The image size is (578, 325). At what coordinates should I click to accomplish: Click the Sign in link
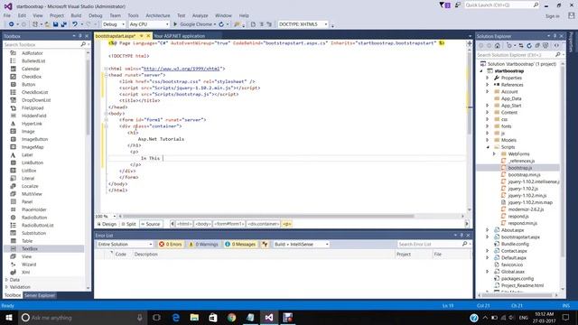[552, 16]
